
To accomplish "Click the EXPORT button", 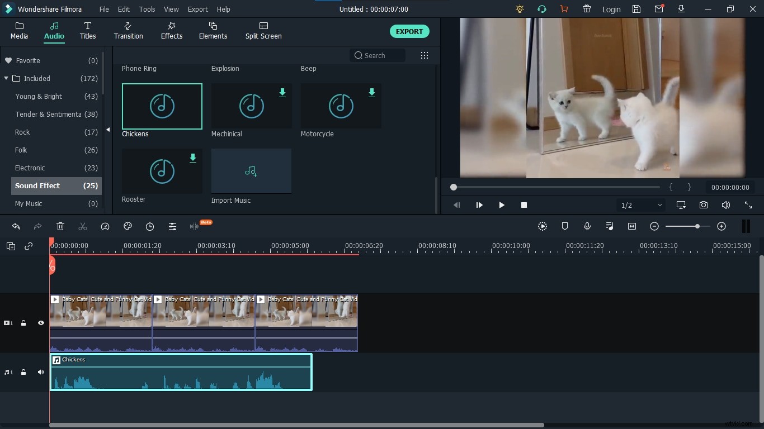I will click(x=409, y=31).
